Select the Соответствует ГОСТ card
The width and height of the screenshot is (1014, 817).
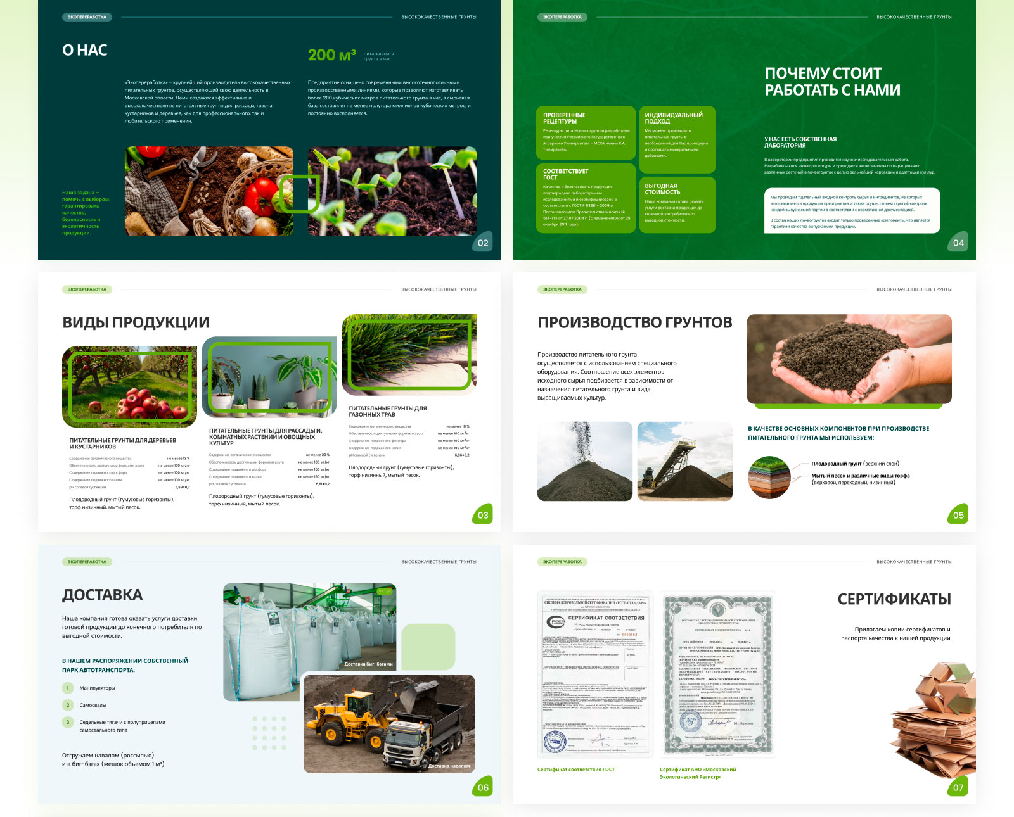tap(586, 198)
